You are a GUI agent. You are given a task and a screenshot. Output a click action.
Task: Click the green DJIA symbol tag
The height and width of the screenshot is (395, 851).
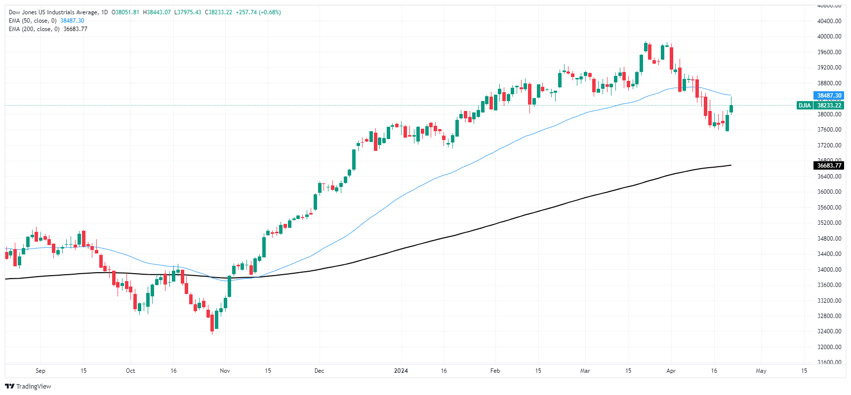804,106
